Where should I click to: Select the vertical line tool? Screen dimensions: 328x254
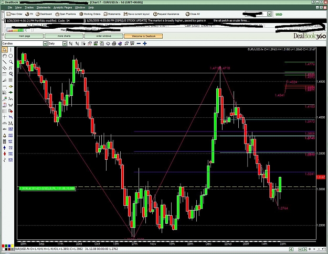click(10, 50)
